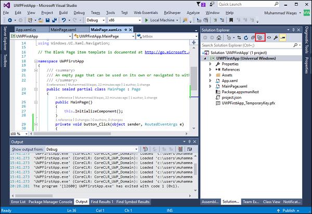The width and height of the screenshot is (312, 214).
Task: Expand the MainPage.xaml tree node
Action: coord(210,86)
